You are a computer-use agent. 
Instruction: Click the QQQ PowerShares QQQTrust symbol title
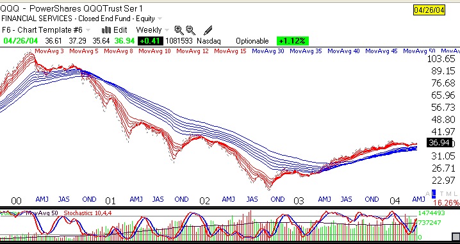pos(71,8)
